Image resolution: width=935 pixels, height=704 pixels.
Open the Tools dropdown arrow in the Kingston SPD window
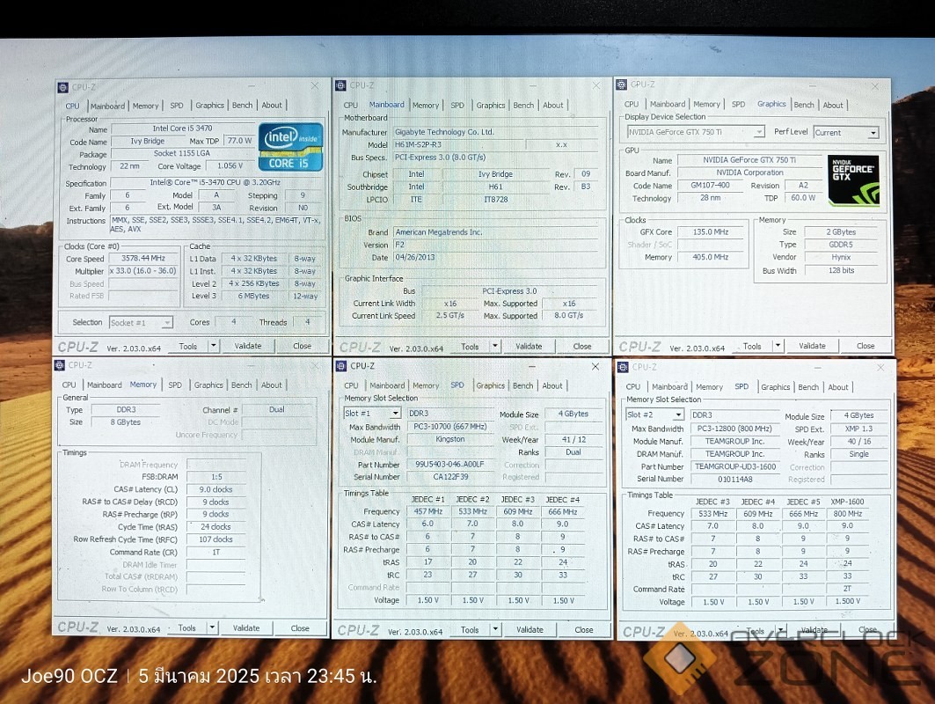[x=494, y=630]
